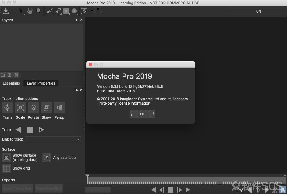
Task: Open the Link to track dropdown
Action: 53,139
